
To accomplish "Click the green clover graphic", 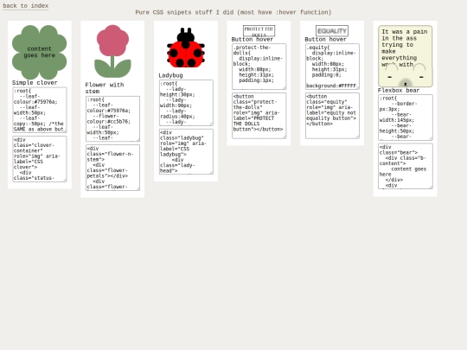I will [39, 52].
